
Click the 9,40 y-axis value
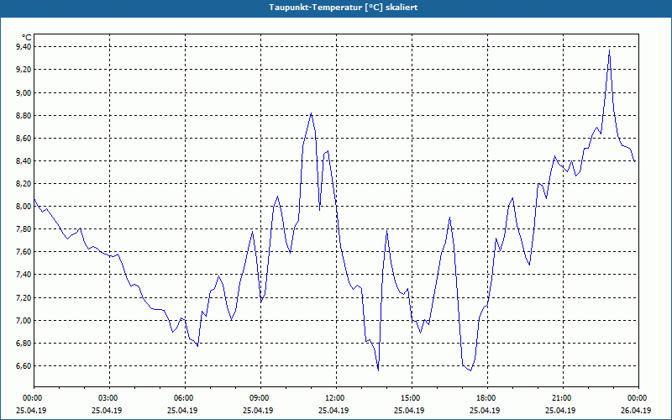pos(24,47)
